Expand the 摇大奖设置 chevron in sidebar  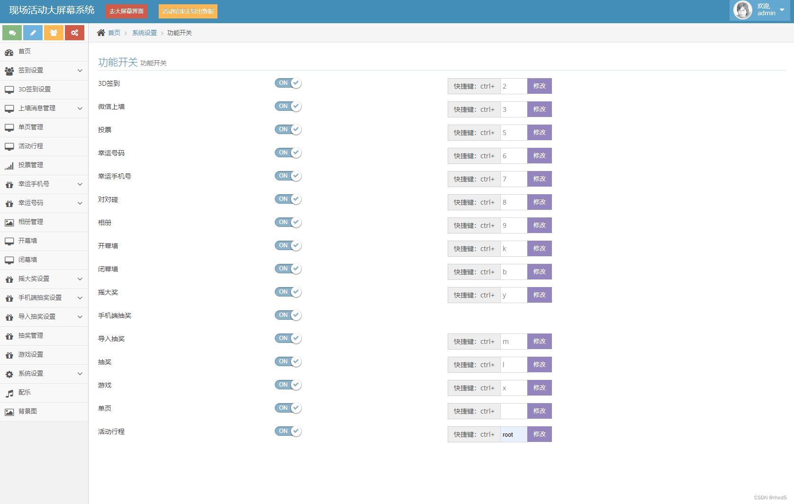[80, 279]
